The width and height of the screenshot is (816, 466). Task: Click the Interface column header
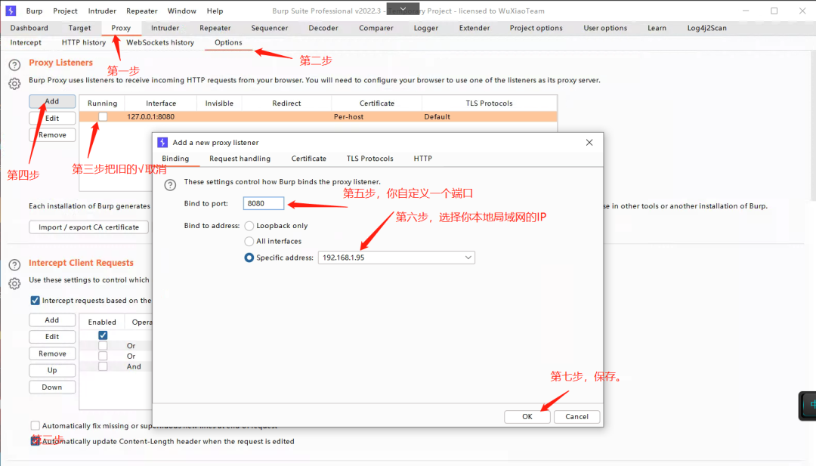click(x=161, y=103)
